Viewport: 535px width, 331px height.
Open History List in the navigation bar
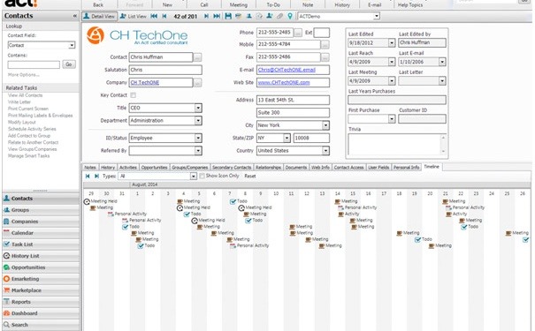[x=41, y=256]
